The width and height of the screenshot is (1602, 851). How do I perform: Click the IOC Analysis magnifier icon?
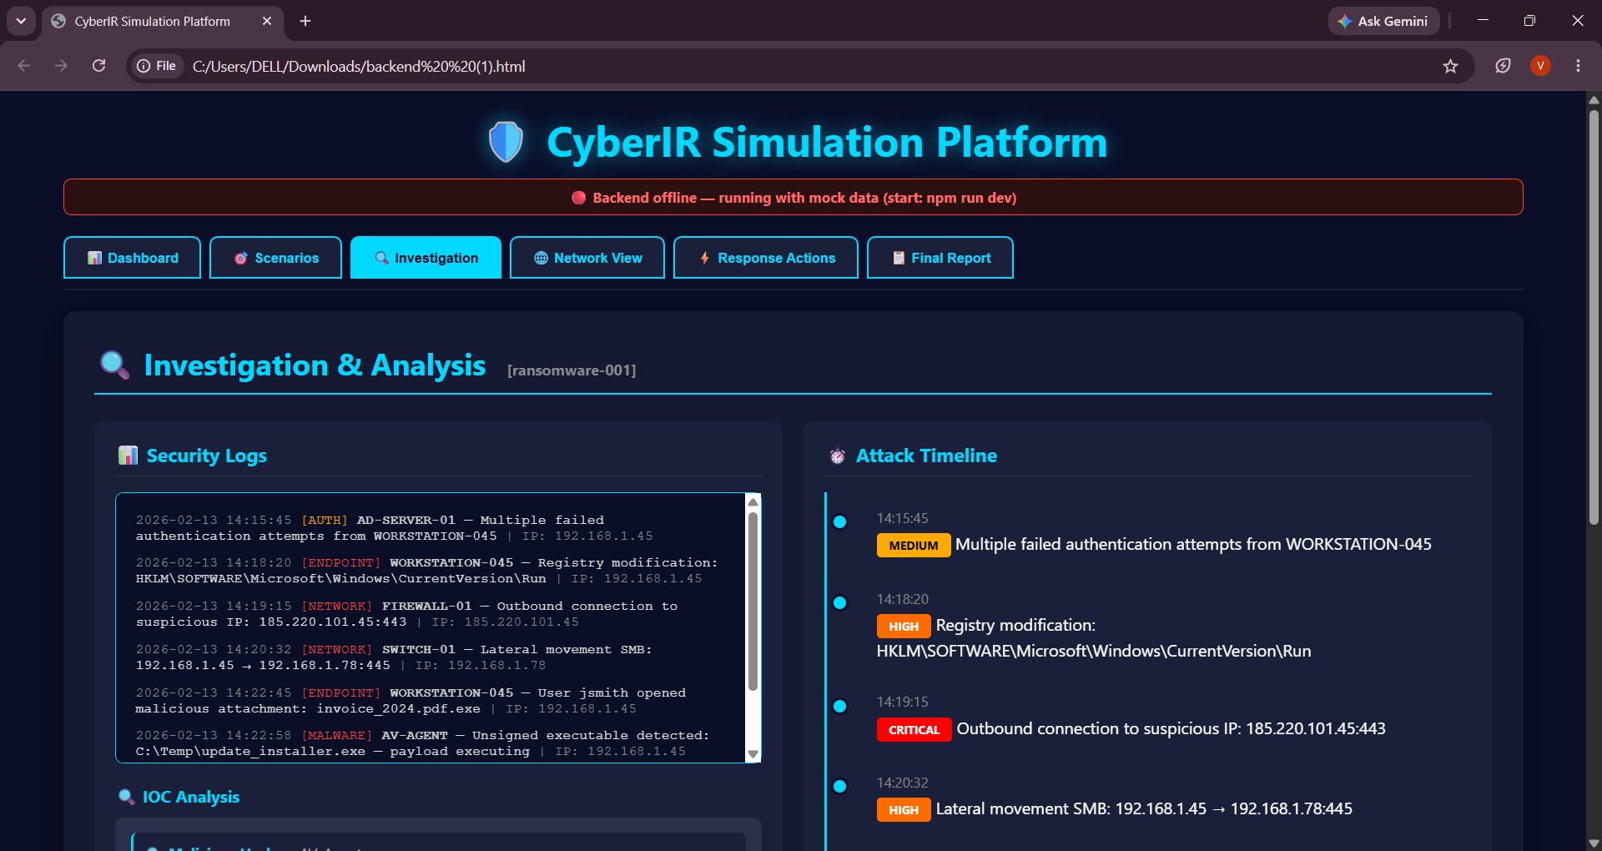click(127, 797)
